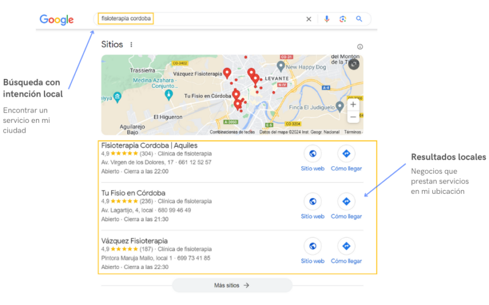Viewport: 489px width, 305px height.
Task: Click Combinaciones de teclas on the map
Action: (x=232, y=132)
